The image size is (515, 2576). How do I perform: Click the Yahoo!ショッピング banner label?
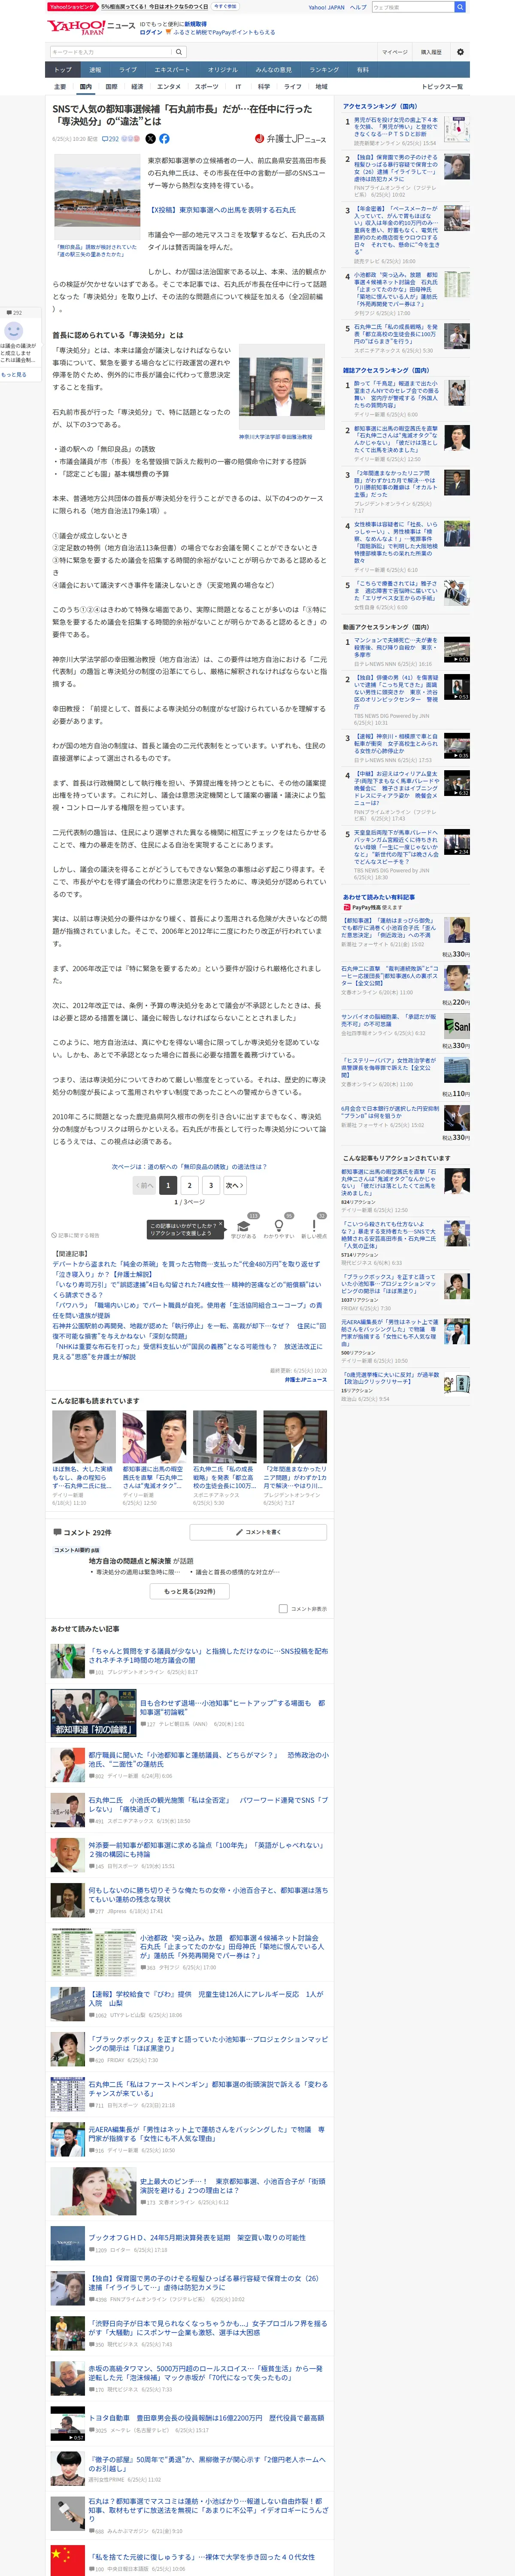72,6
